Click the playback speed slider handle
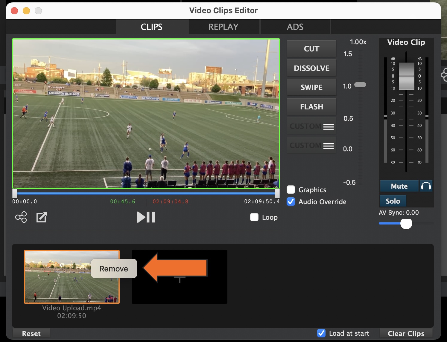447x342 pixels. [360, 85]
